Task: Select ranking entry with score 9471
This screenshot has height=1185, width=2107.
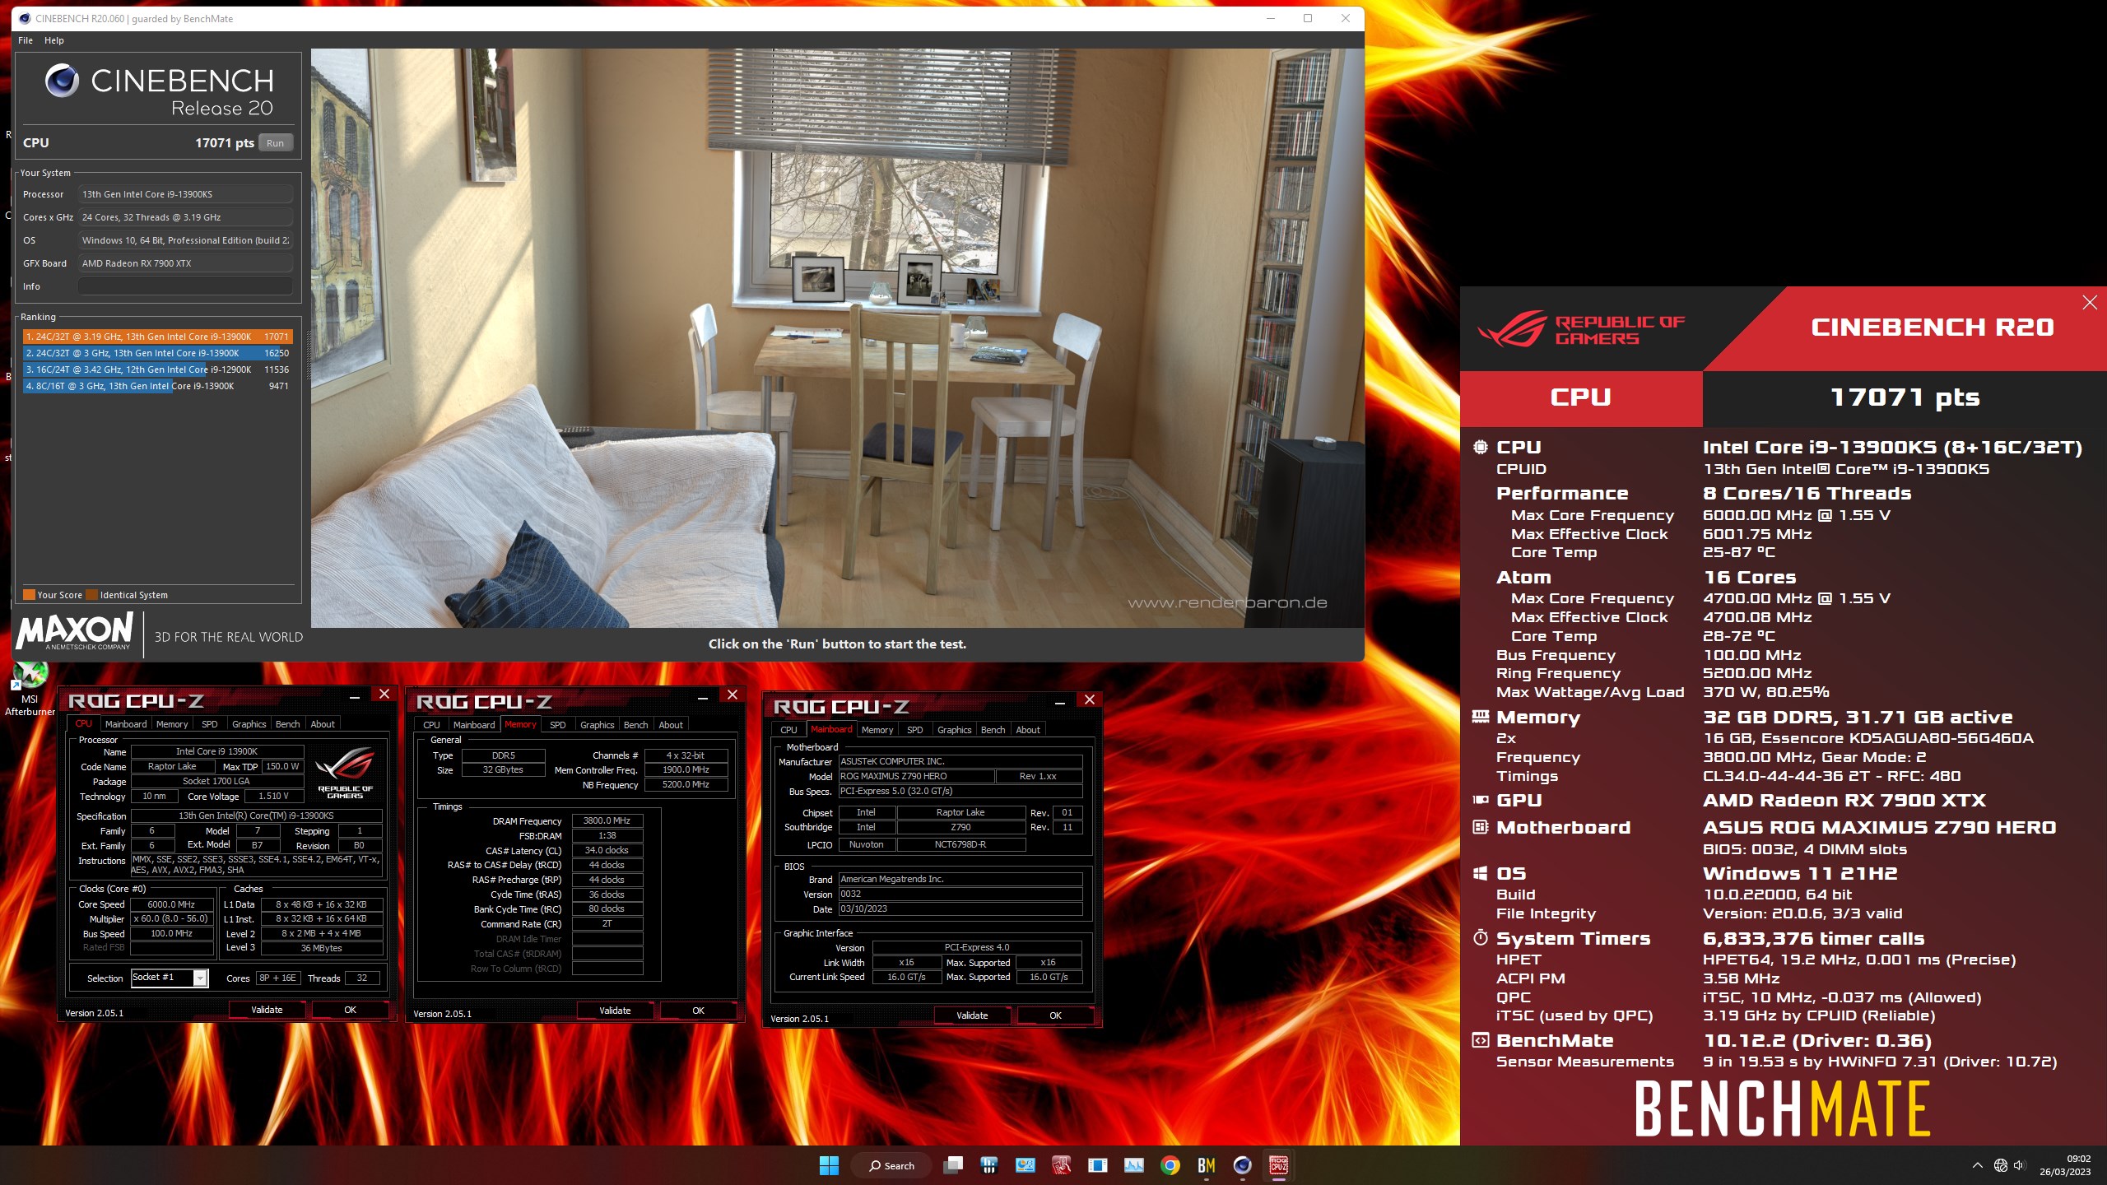Action: 156,386
